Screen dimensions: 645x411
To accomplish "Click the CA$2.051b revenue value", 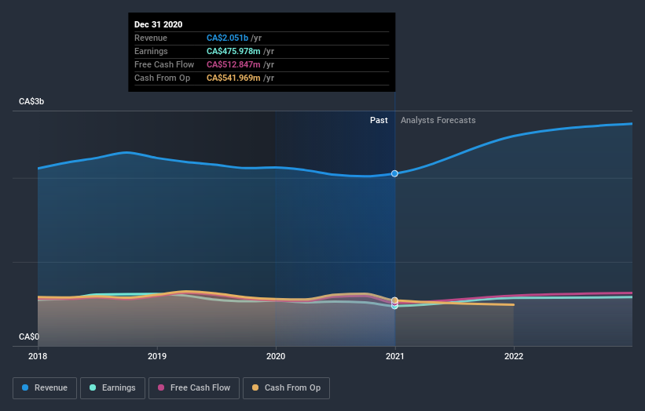I will 228,38.
